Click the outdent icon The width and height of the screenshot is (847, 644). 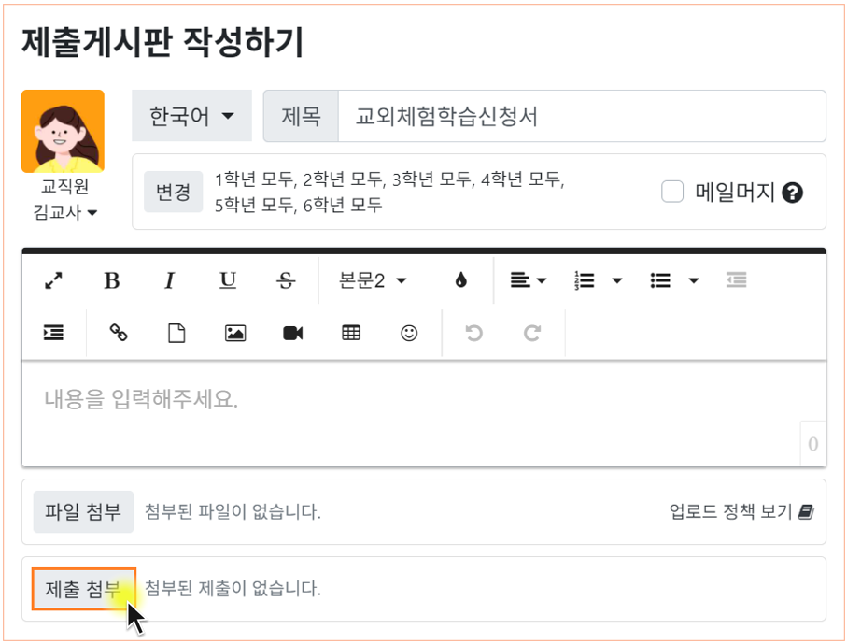736,280
